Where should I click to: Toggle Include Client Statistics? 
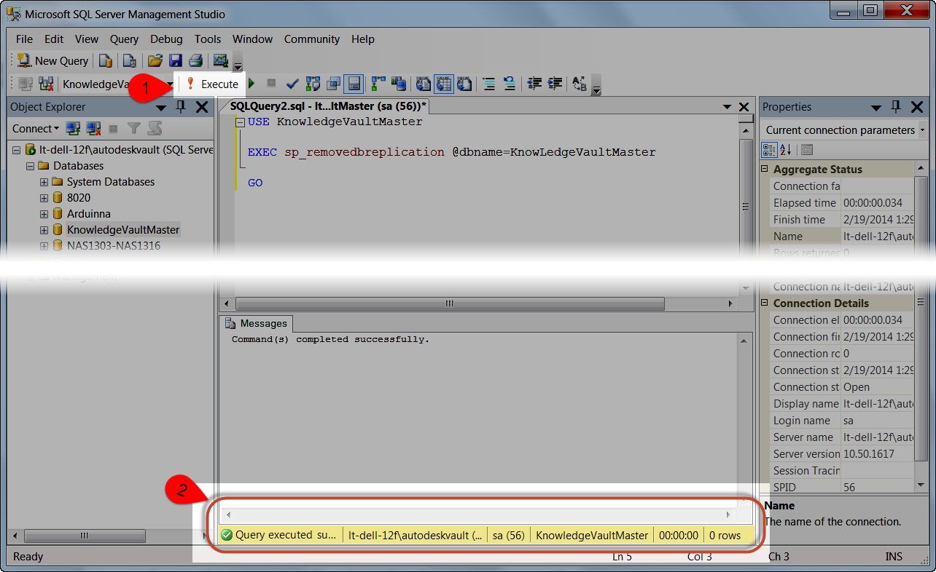[398, 84]
